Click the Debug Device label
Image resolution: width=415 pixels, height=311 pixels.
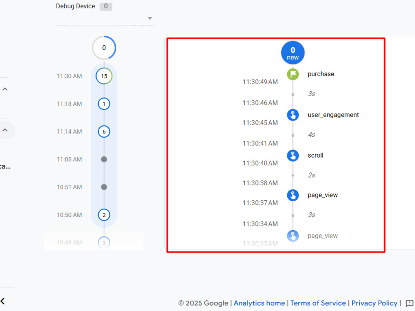tap(76, 6)
